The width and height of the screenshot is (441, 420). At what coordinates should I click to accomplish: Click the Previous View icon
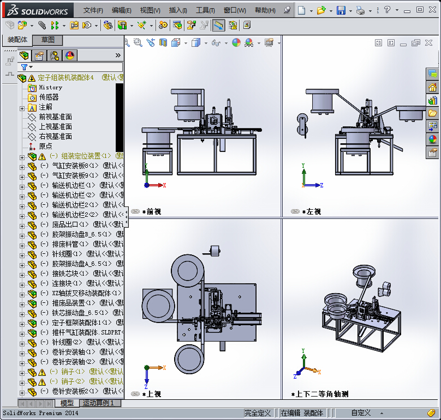151,42
